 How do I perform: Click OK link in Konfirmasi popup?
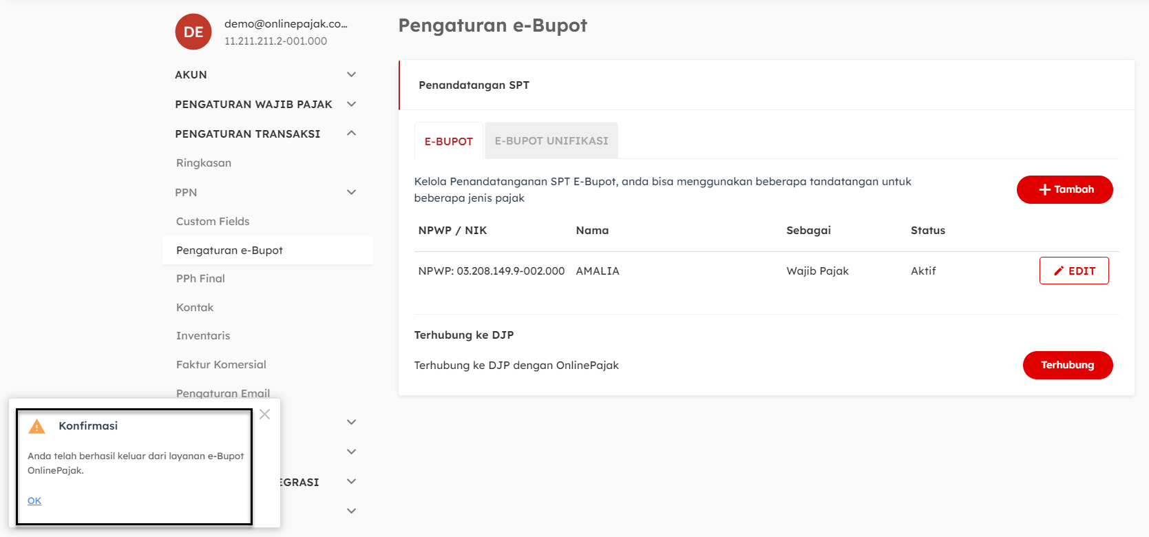[34, 501]
